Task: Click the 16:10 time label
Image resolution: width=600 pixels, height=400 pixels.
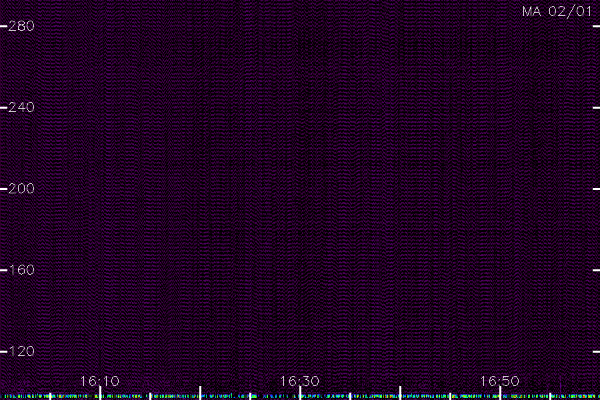Action: coord(99,381)
